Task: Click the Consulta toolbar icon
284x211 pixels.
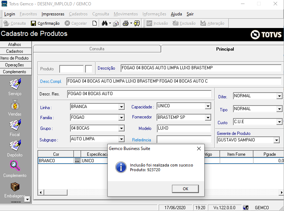Action: (x=6, y=23)
